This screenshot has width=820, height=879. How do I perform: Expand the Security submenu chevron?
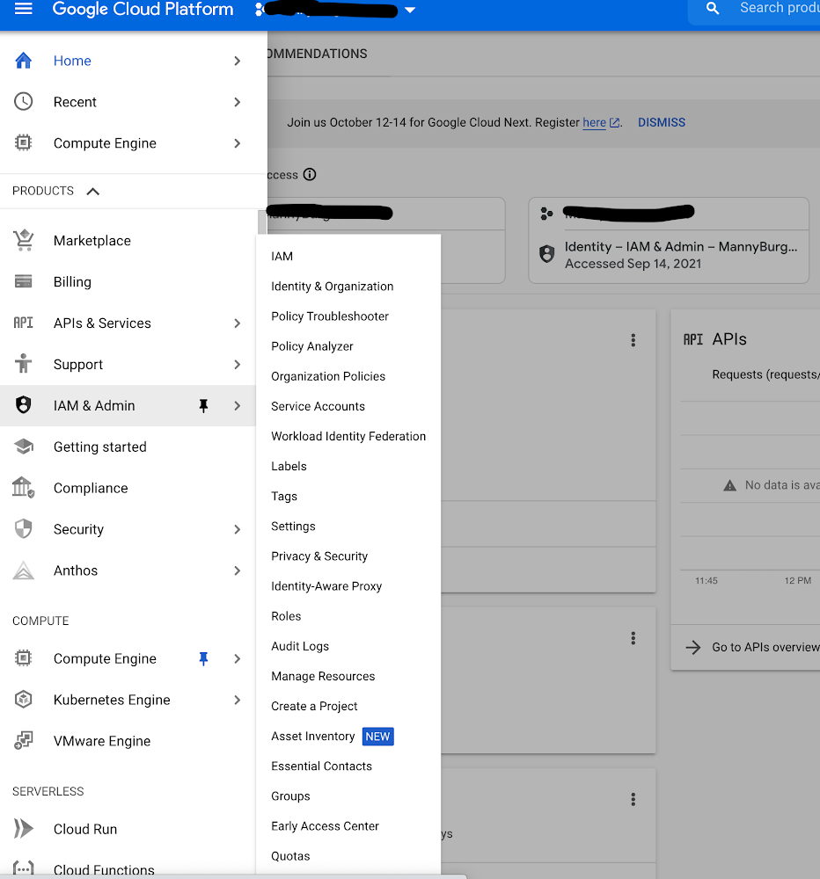[x=236, y=528]
